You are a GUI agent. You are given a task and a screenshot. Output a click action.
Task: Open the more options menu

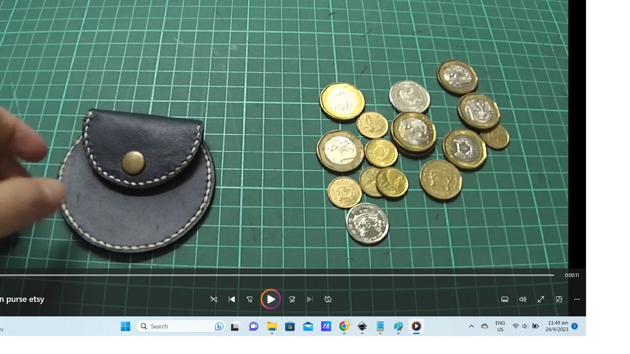[x=576, y=299]
